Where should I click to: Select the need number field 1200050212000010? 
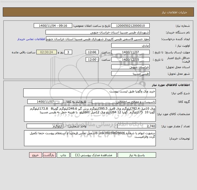[x=130, y=26]
